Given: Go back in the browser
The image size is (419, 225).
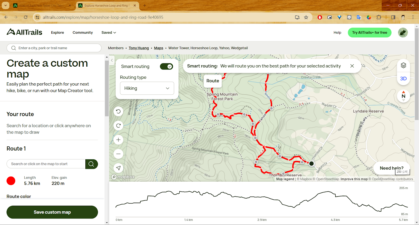Looking at the screenshot, I should [x=6, y=17].
